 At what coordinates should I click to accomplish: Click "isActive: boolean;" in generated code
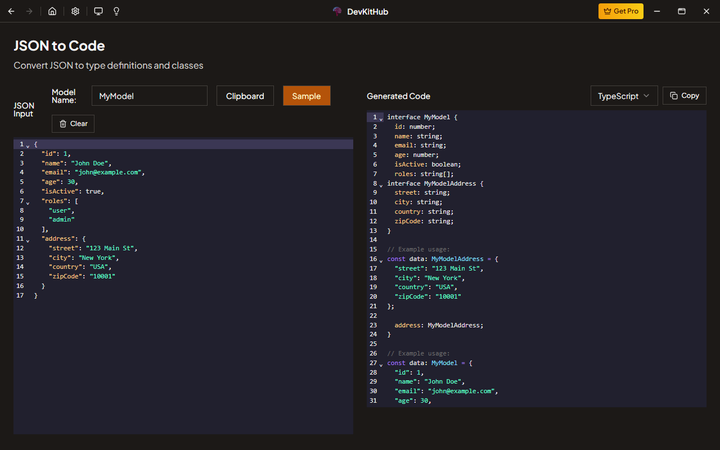pyautogui.click(x=427, y=164)
